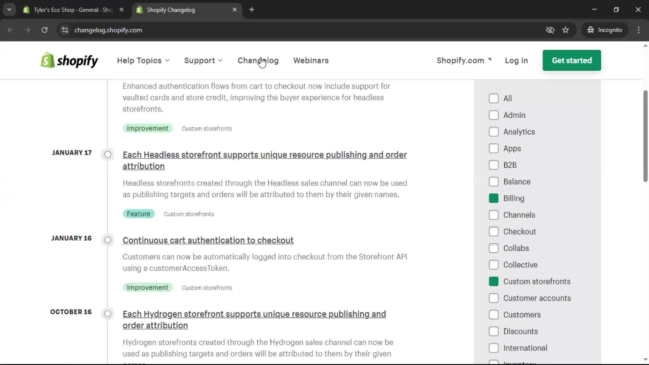Image resolution: width=649 pixels, height=365 pixels.
Task: Open the Chrome three-dot menu
Action: [x=639, y=30]
